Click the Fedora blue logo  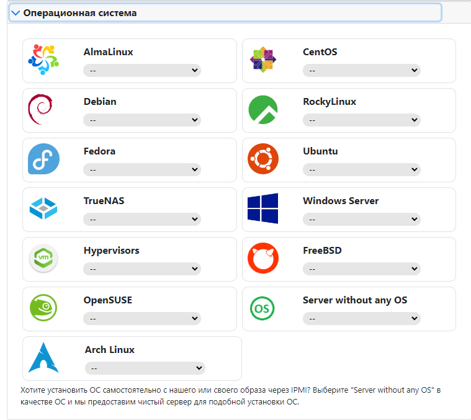(43, 159)
